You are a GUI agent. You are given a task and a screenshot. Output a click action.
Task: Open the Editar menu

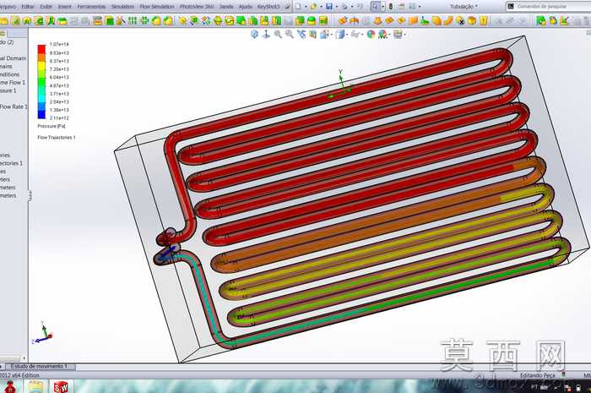28,7
